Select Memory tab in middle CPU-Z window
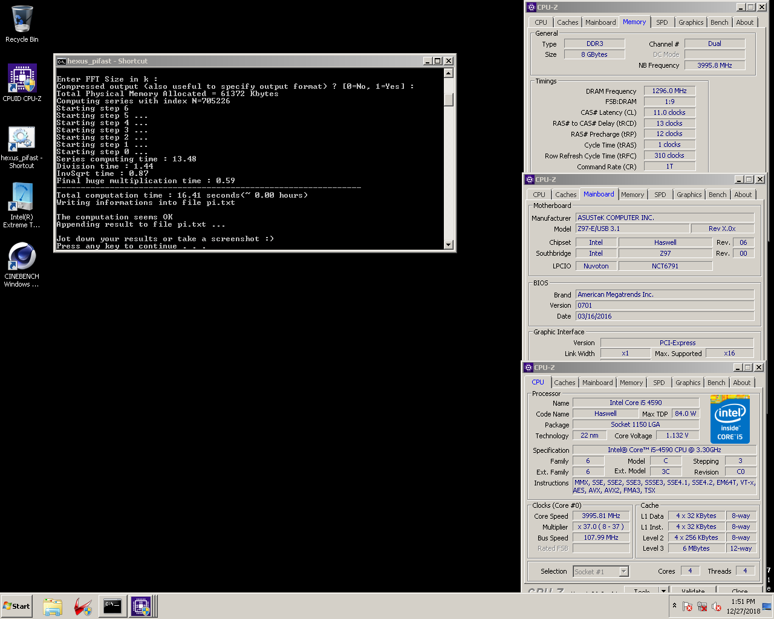The image size is (774, 619). click(x=633, y=195)
